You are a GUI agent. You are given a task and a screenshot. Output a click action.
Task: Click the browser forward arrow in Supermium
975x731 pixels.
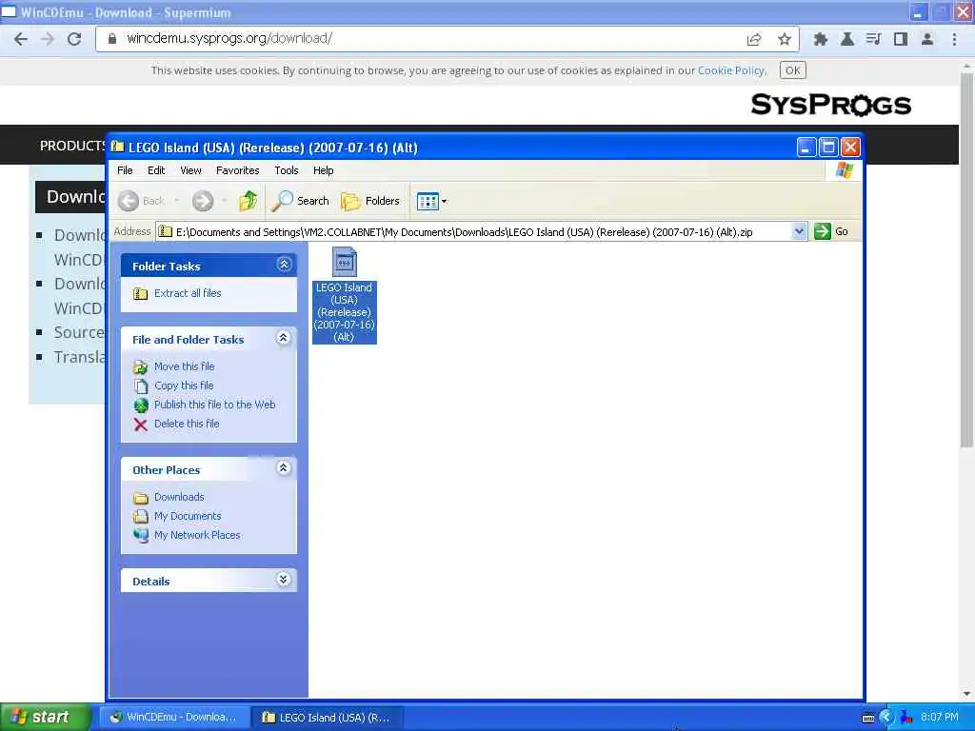pos(48,38)
